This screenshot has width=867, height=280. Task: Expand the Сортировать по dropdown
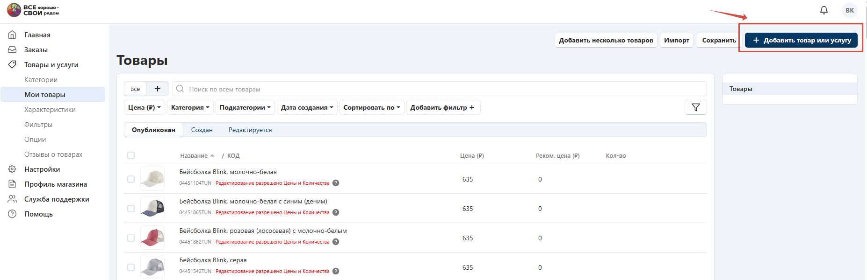point(372,107)
